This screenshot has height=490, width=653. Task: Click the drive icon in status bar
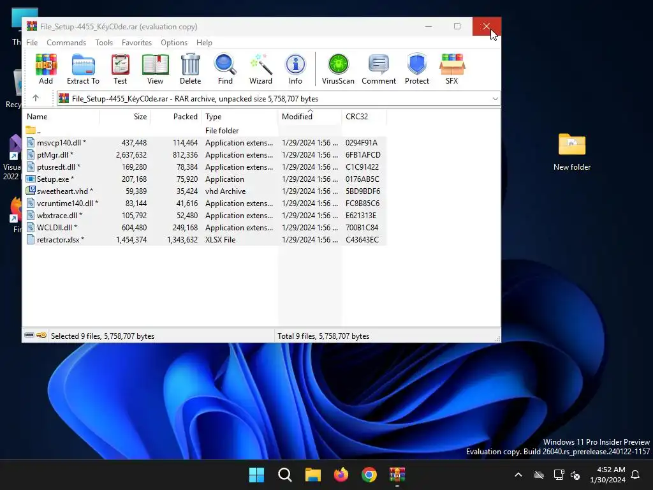click(x=29, y=335)
